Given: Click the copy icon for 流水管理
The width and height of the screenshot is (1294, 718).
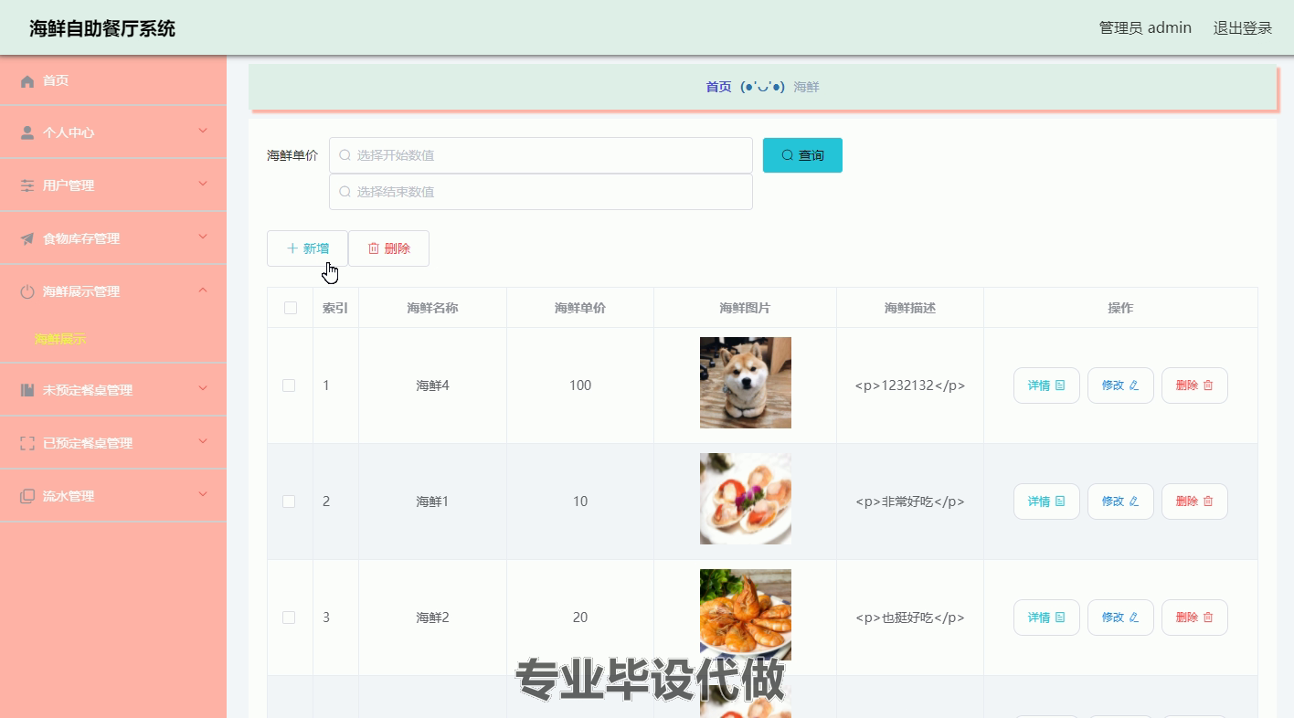Looking at the screenshot, I should click(x=27, y=497).
